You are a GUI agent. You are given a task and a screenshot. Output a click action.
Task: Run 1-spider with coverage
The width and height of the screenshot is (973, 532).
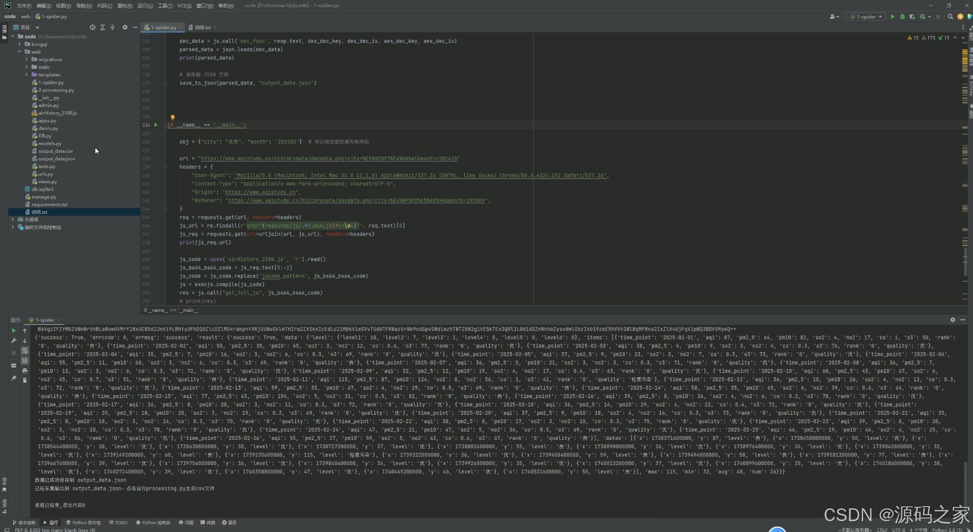pyautogui.click(x=912, y=17)
